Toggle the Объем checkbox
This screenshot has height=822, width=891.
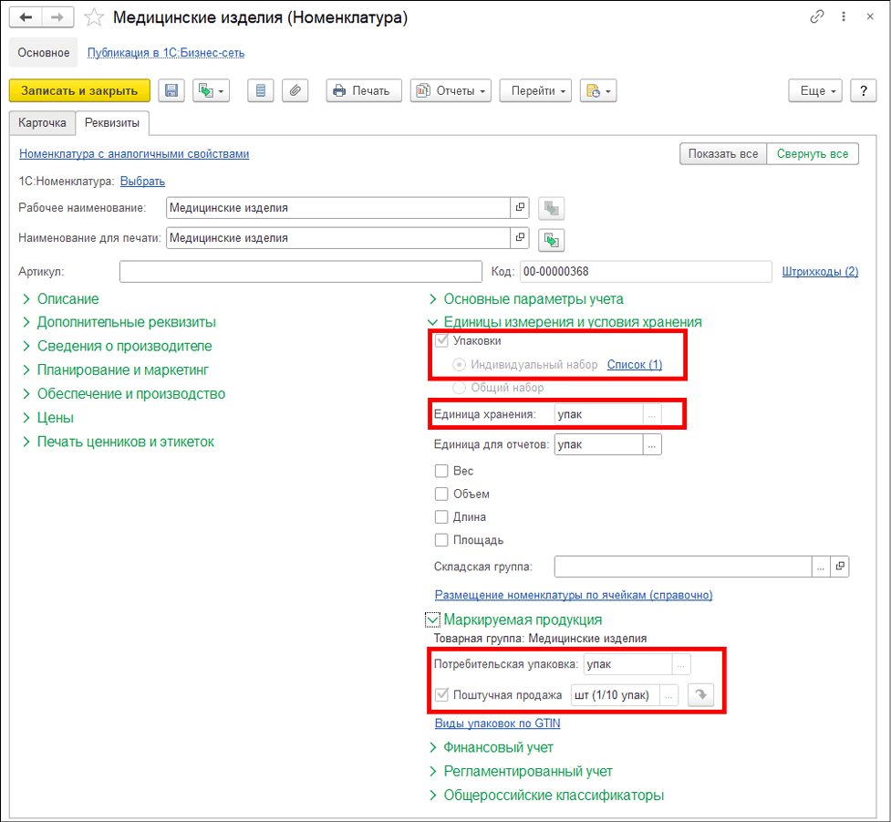(x=441, y=494)
